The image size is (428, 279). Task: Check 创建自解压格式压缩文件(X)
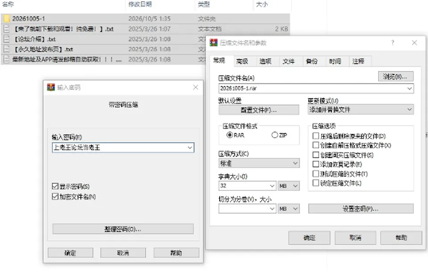click(x=316, y=145)
